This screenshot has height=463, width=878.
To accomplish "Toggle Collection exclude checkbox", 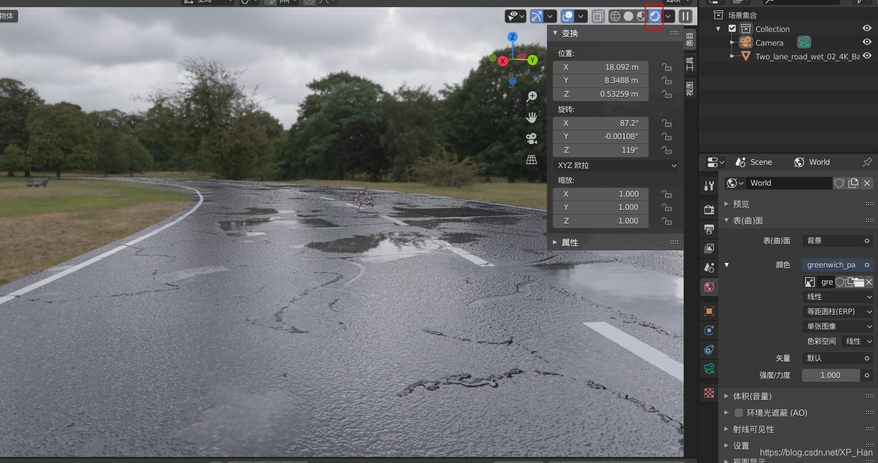I will coord(732,29).
